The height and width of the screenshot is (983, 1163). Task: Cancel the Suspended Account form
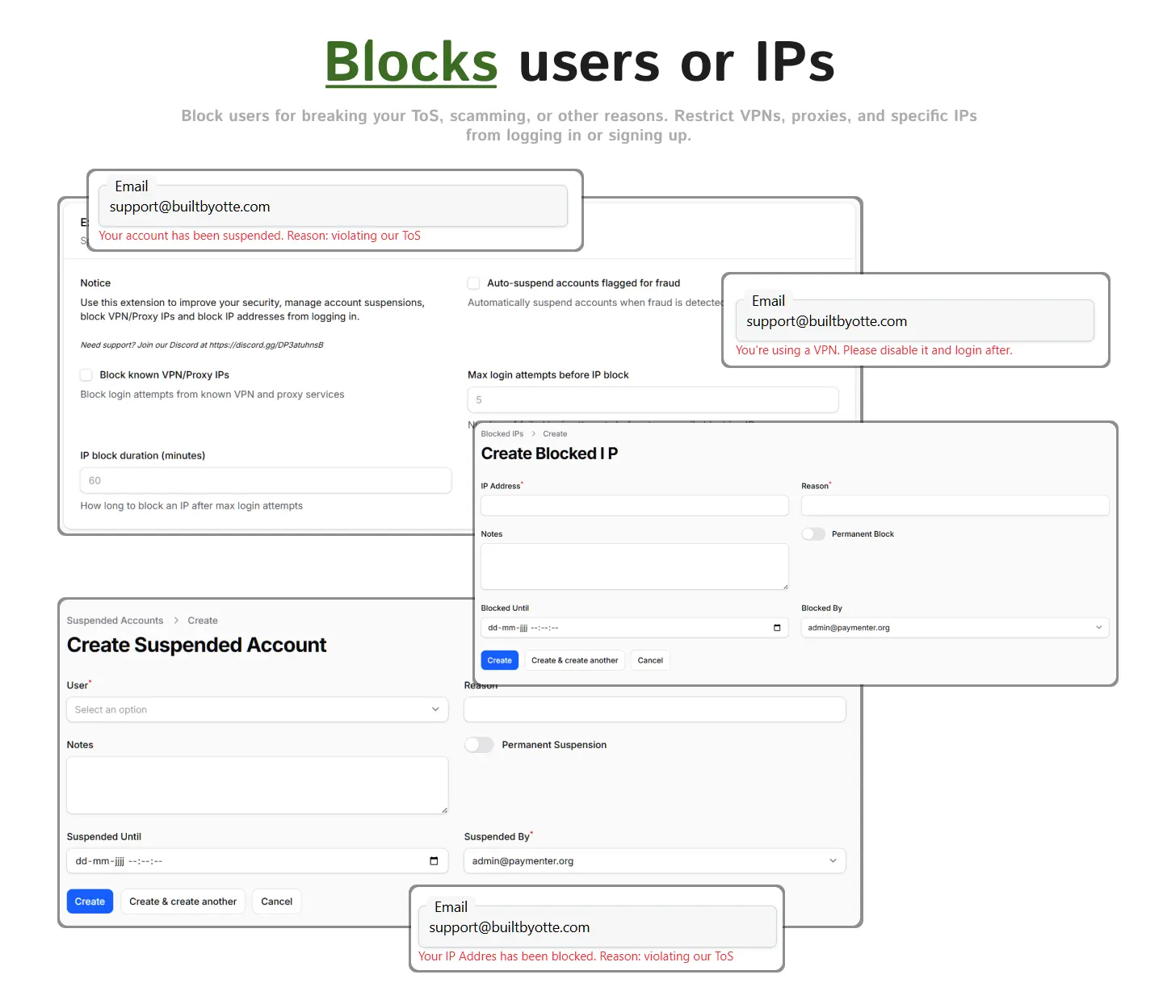pyautogui.click(x=276, y=901)
